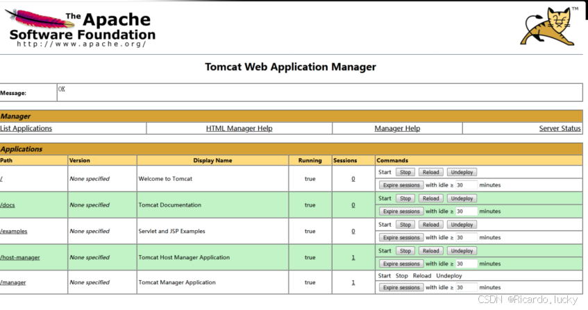Reload the Welcome to Tomcat application
The width and height of the screenshot is (588, 310).
431,172
